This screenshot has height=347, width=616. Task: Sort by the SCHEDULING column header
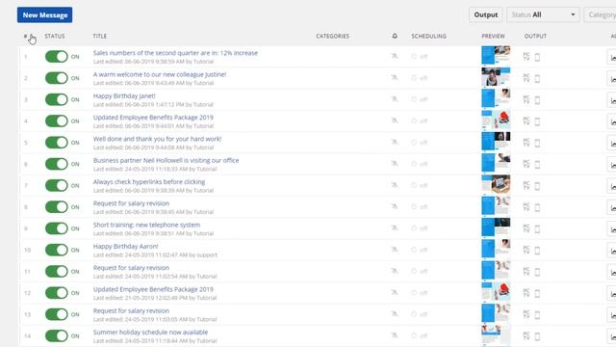click(428, 36)
